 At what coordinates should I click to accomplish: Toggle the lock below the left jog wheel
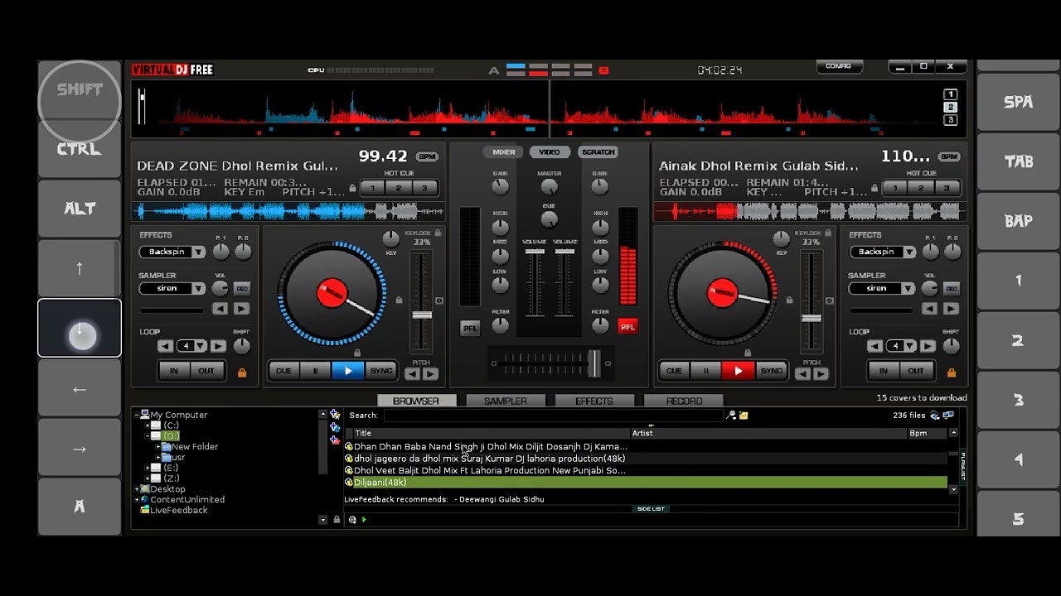[x=357, y=353]
